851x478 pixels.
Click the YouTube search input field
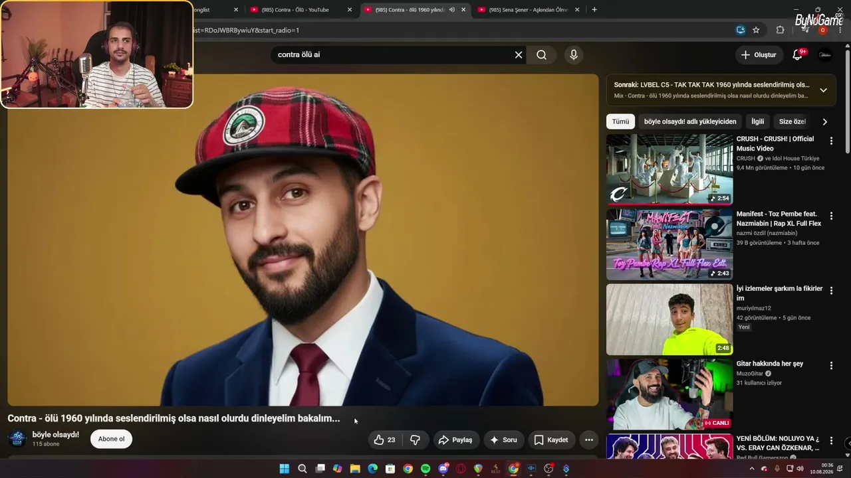click(x=392, y=55)
